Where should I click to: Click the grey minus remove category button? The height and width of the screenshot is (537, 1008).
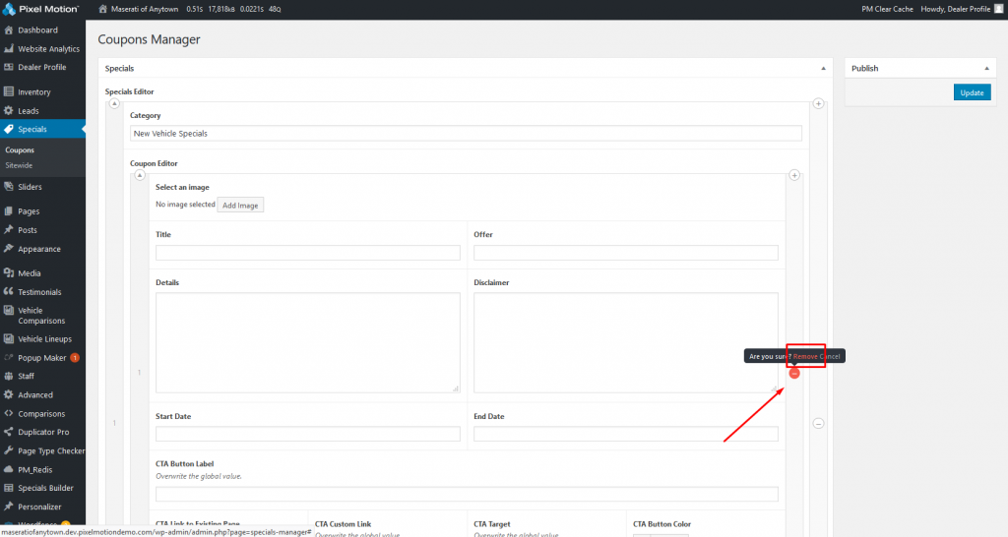point(818,423)
